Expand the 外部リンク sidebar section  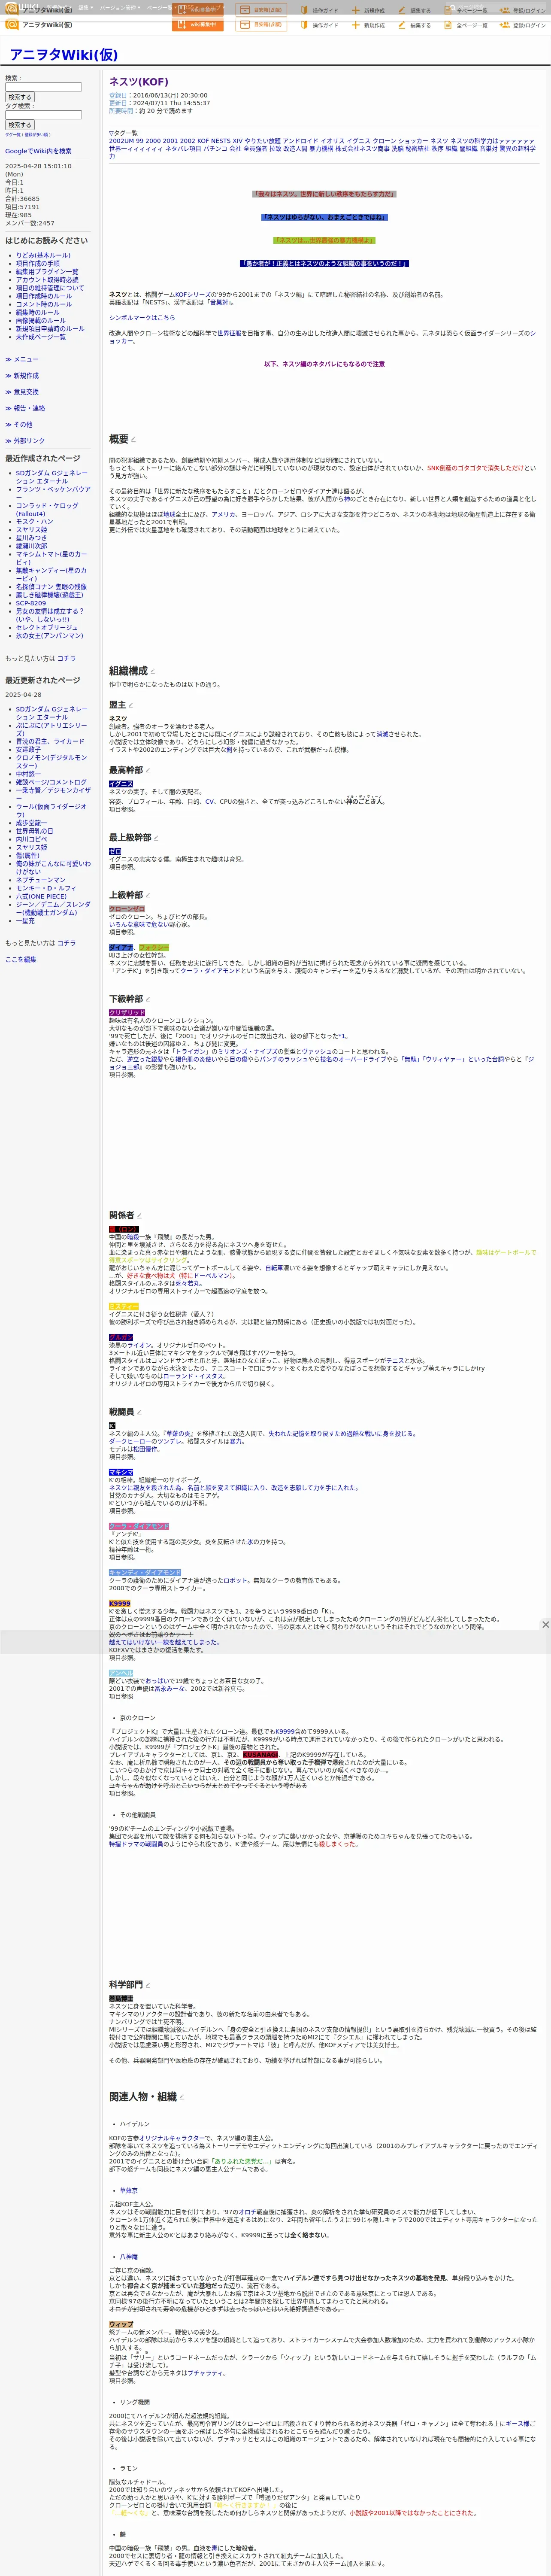(25, 440)
